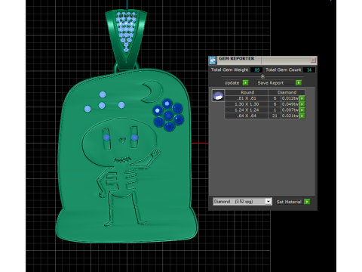Select the skeleton's left eye gem
Image resolution: width=362 pixels, height=272 pixels.
point(106,138)
